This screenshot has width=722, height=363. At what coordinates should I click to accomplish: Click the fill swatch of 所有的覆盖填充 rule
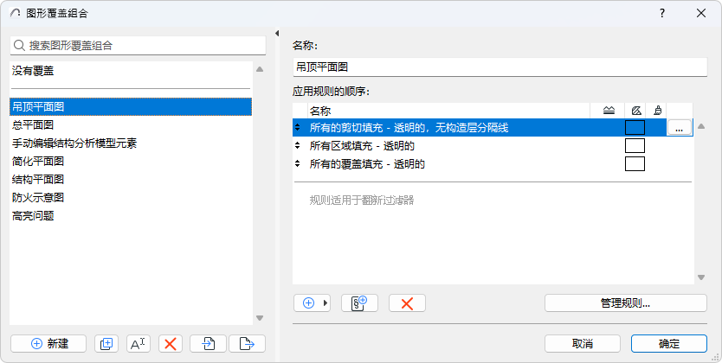(635, 163)
